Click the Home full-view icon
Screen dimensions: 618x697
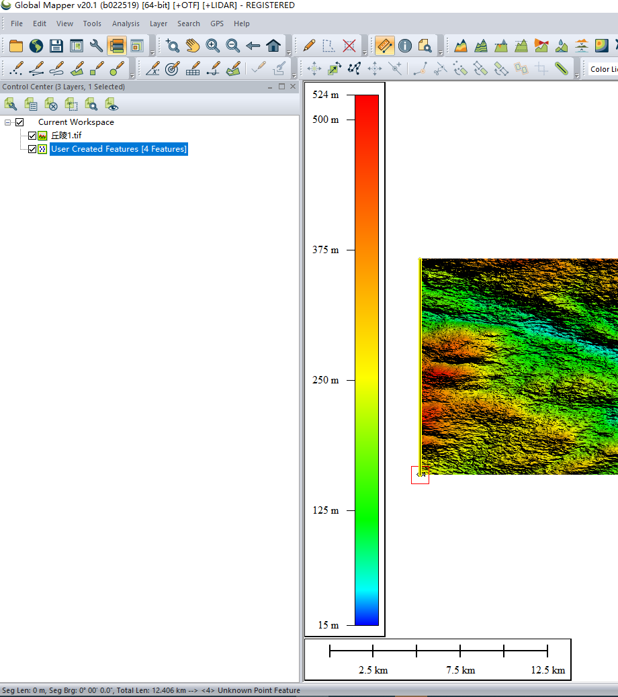point(273,46)
